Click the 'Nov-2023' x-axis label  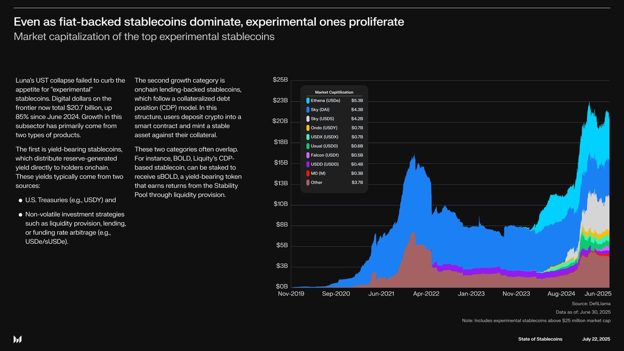pos(516,294)
